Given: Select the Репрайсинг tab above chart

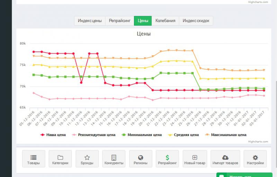Looking at the screenshot, I should (119, 21).
